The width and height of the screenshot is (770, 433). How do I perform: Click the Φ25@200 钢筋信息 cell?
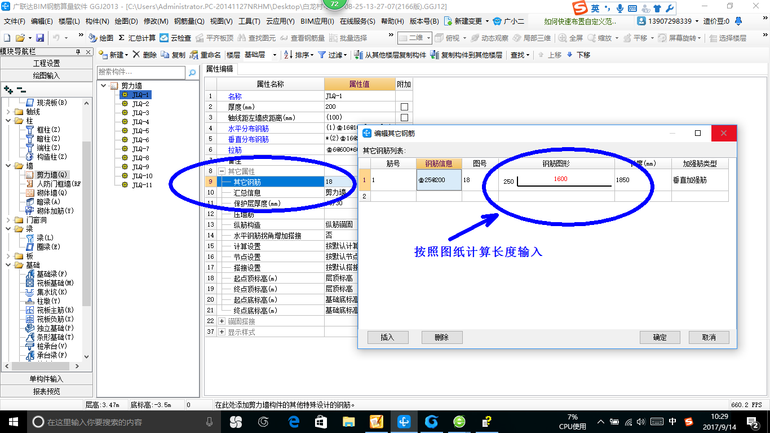(439, 180)
